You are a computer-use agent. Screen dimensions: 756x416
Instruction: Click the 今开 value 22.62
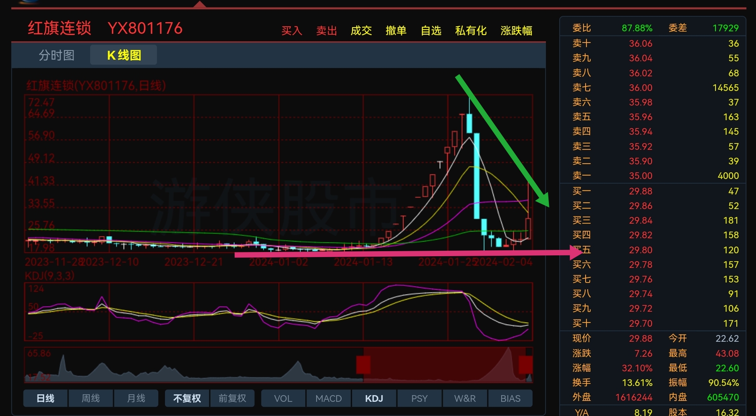(727, 338)
